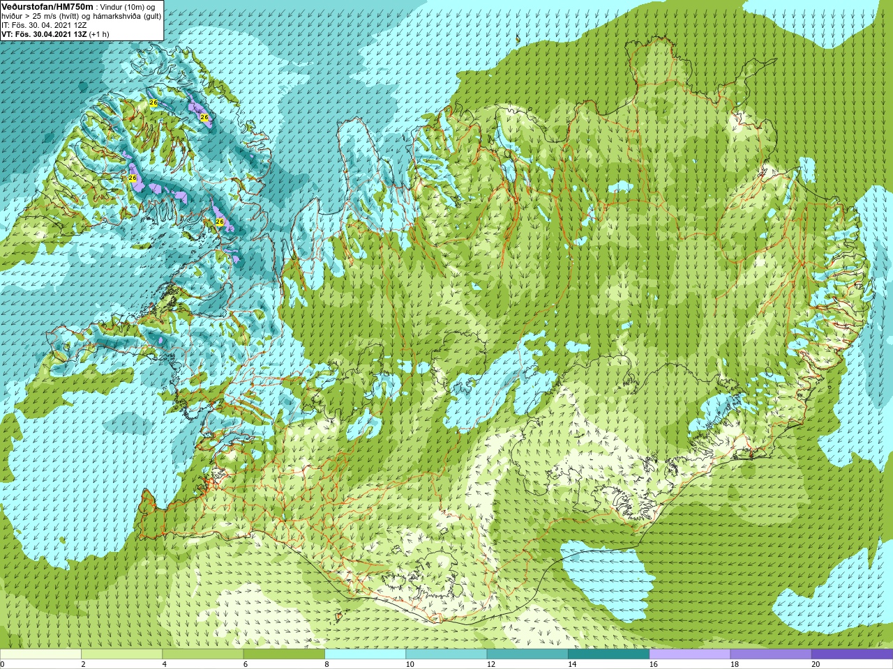Click the uppermost yellow 26 gust marker

153,103
